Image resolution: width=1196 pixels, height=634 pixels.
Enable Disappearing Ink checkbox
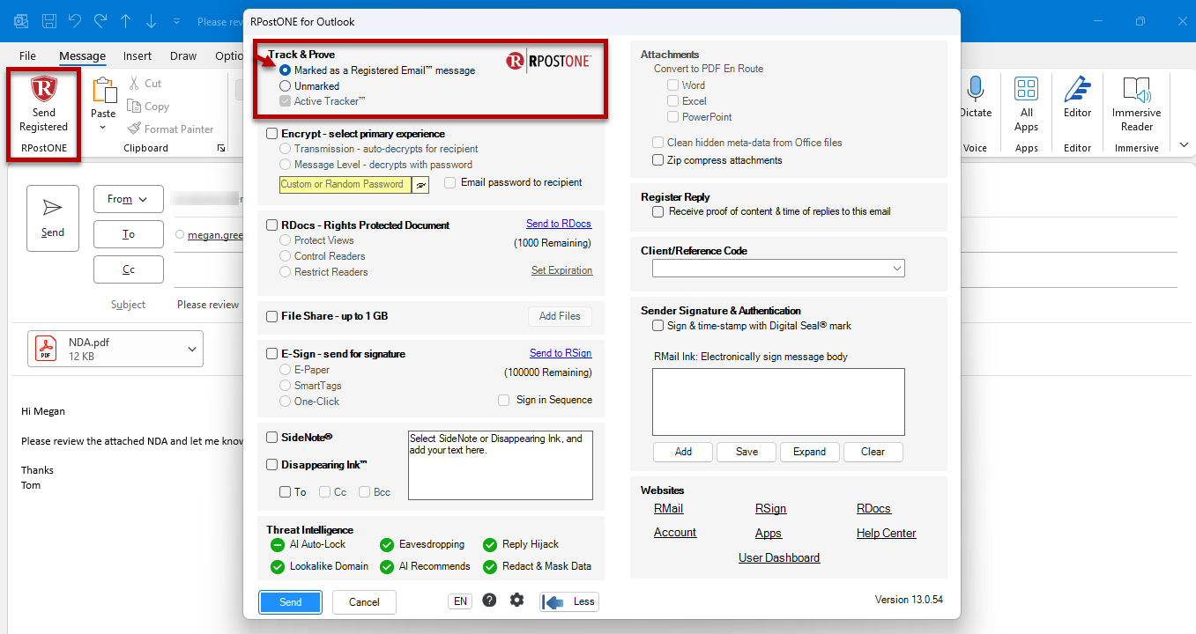[x=272, y=465]
